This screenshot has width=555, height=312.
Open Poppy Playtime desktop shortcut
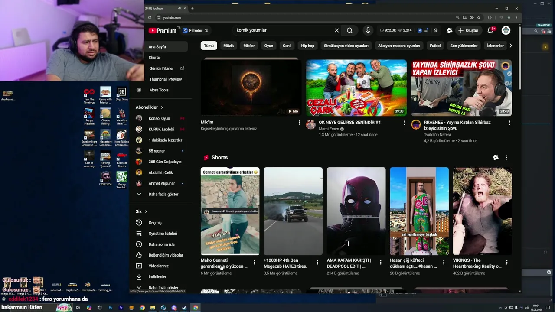89,117
